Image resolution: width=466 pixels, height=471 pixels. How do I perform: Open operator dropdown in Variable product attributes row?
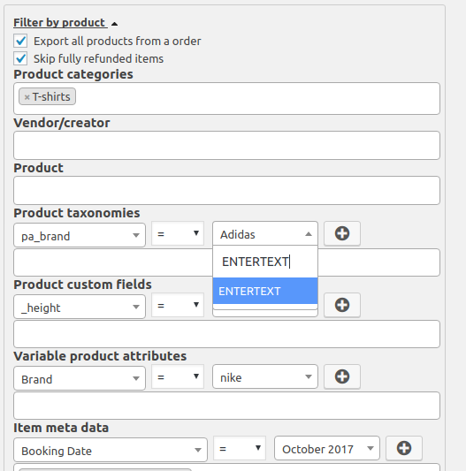coord(178,376)
